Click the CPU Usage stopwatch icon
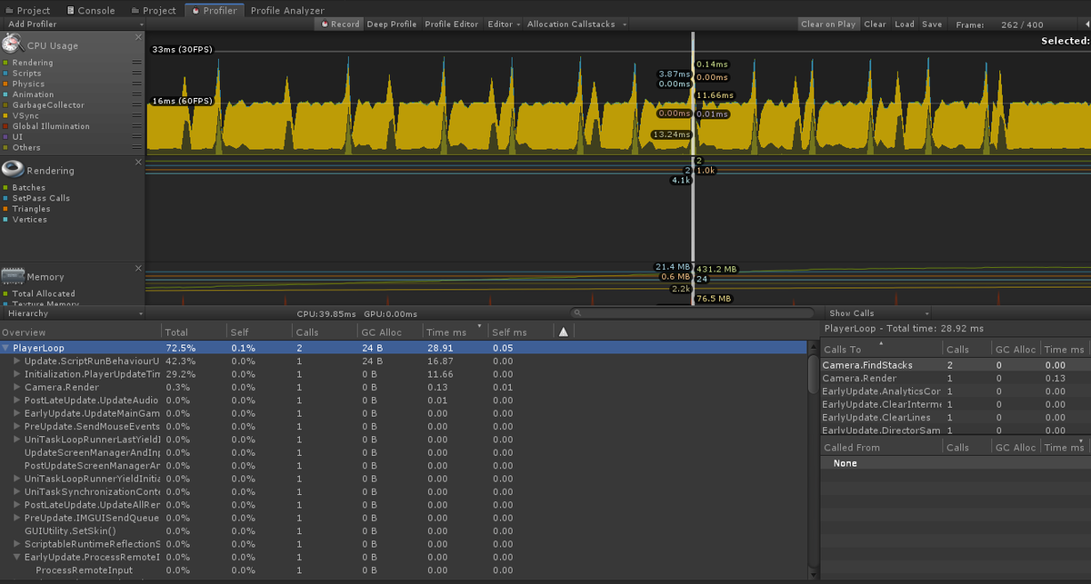The height and width of the screenshot is (584, 1091). click(x=12, y=44)
